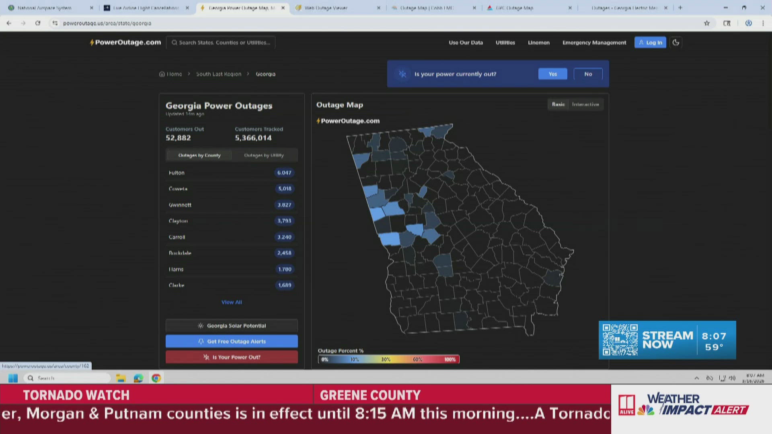Open the Linemen nav link

539,43
